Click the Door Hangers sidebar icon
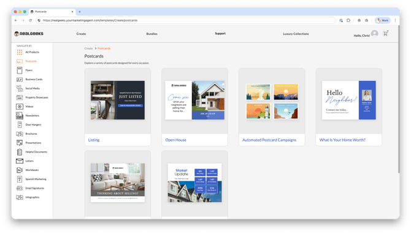The image size is (411, 234). coord(20,124)
